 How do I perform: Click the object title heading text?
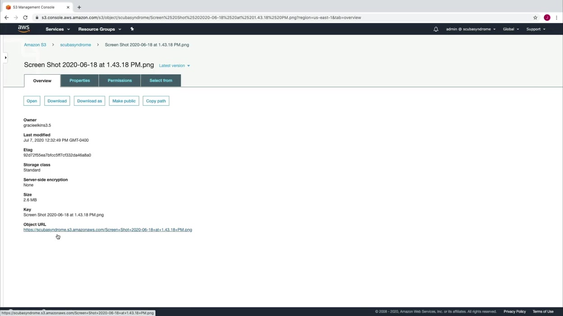point(89,65)
